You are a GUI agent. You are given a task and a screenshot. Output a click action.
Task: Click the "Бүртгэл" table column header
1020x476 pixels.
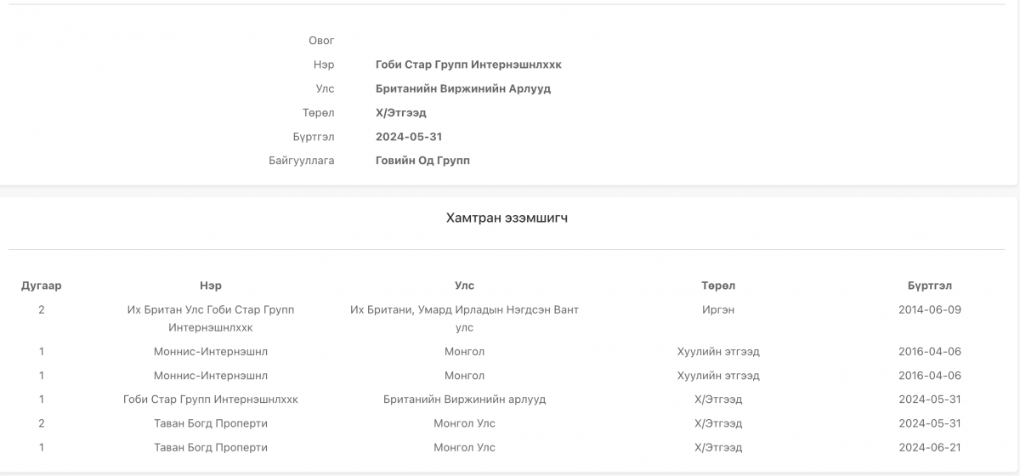point(929,286)
